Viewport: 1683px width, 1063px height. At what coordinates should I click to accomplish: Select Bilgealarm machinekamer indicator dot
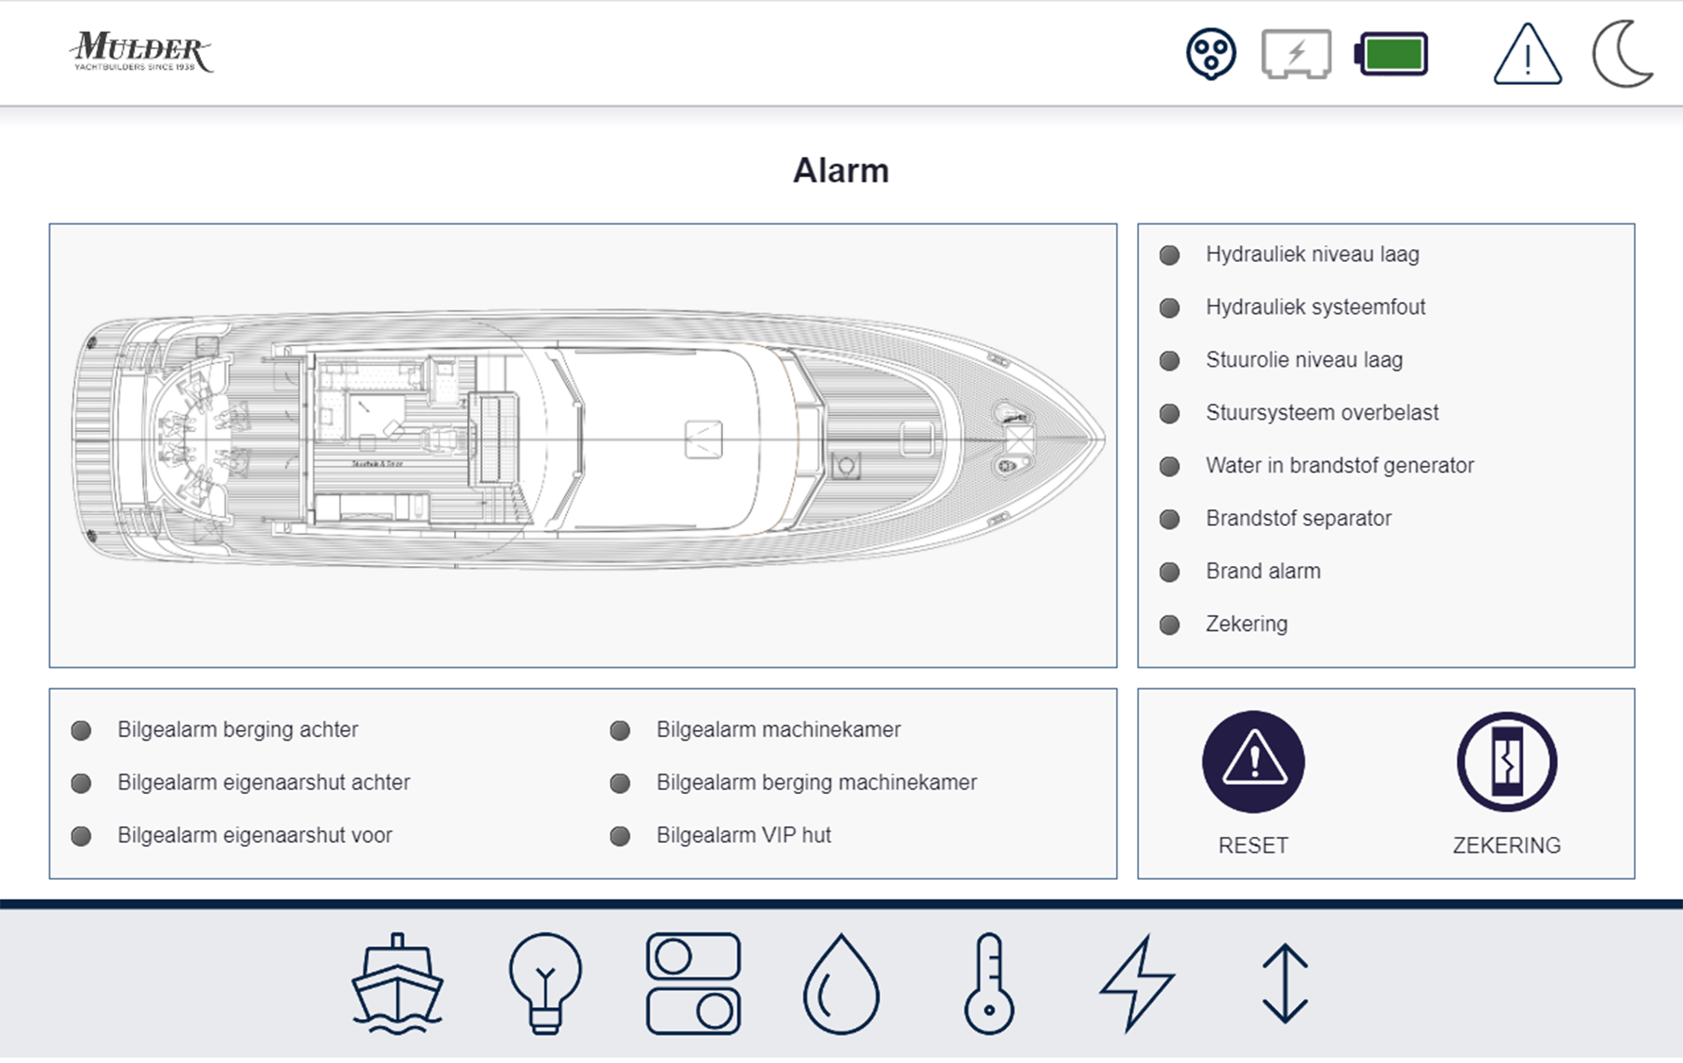click(620, 731)
